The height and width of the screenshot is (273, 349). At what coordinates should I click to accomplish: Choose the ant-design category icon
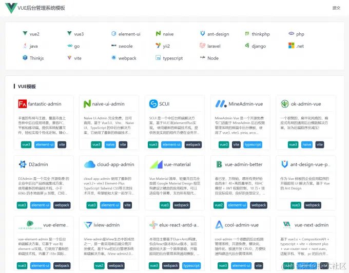203,33
